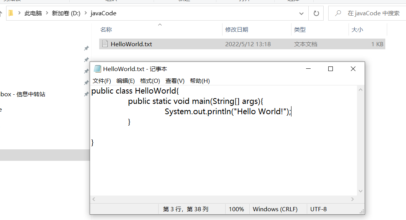Viewport: 406px width, 220px height.
Task: Click javaCode in the address breadcrumb
Action: click(x=103, y=13)
